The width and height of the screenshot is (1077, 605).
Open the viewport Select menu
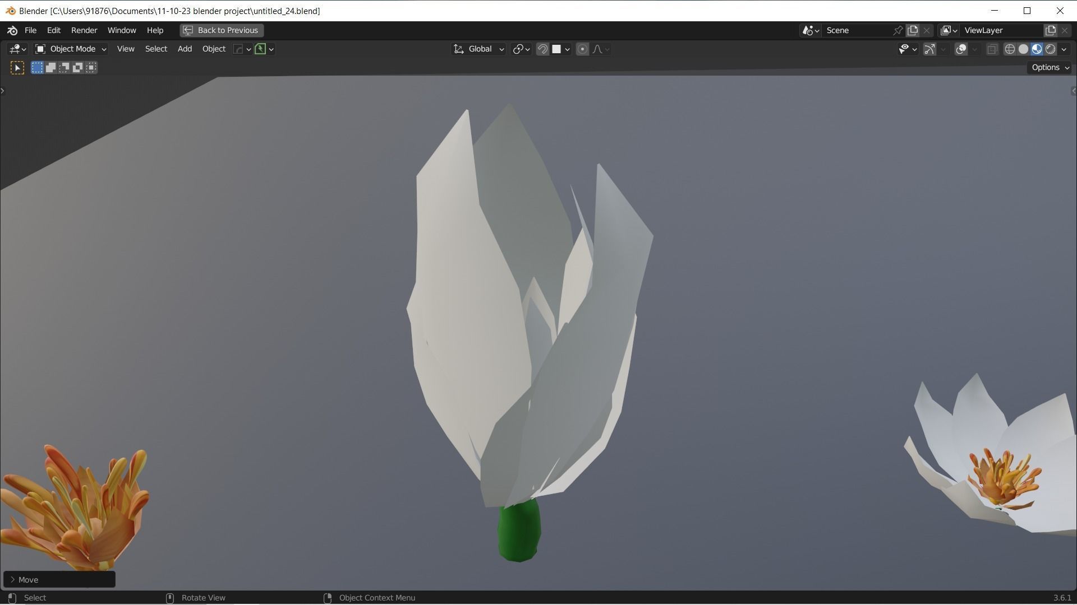156,49
